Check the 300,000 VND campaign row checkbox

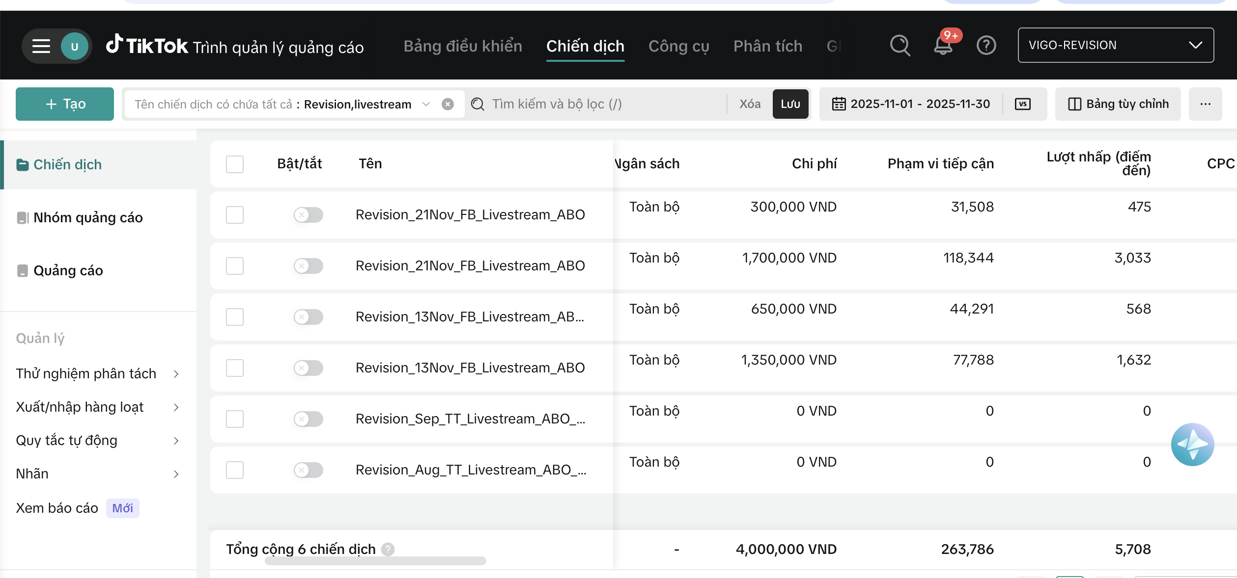pyautogui.click(x=235, y=215)
